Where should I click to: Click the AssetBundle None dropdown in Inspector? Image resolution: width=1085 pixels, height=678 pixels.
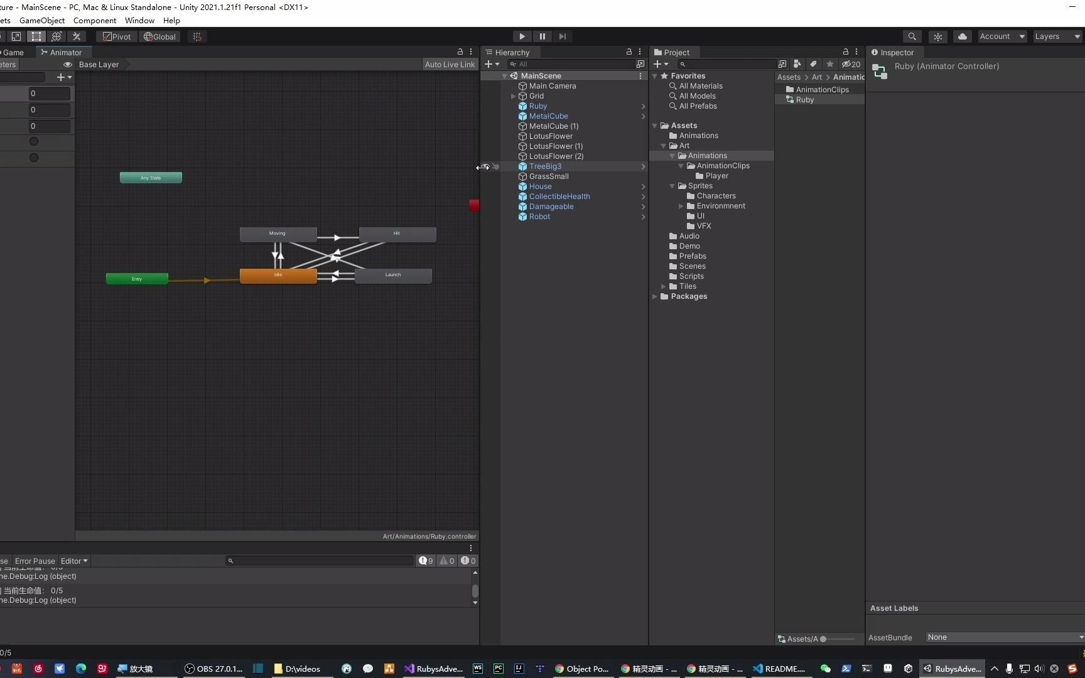[x=1003, y=637]
